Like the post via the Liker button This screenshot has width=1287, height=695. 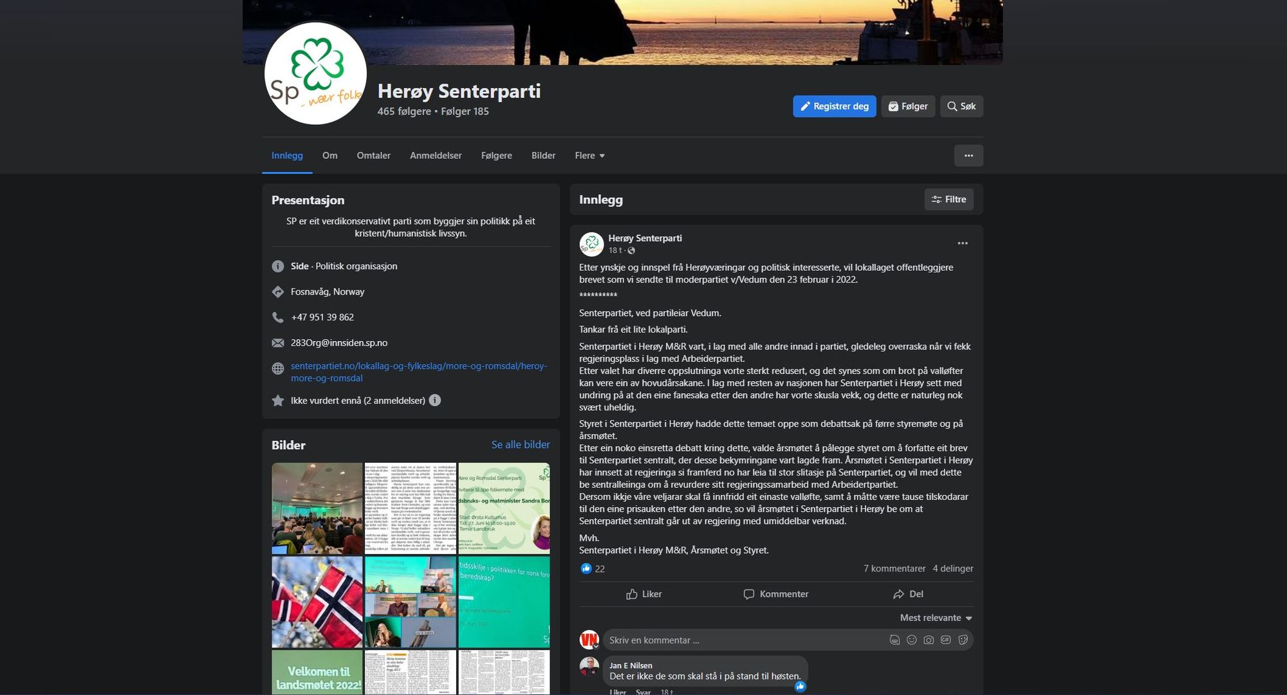coord(644,594)
